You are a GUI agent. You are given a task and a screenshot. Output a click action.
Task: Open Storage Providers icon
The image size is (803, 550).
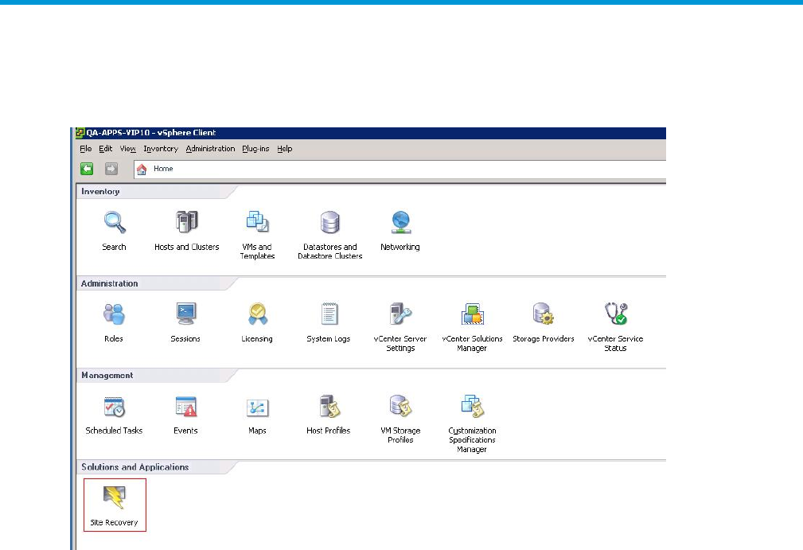[x=544, y=314]
